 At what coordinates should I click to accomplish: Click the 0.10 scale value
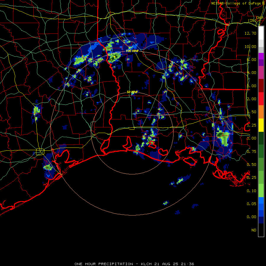pos(252,191)
